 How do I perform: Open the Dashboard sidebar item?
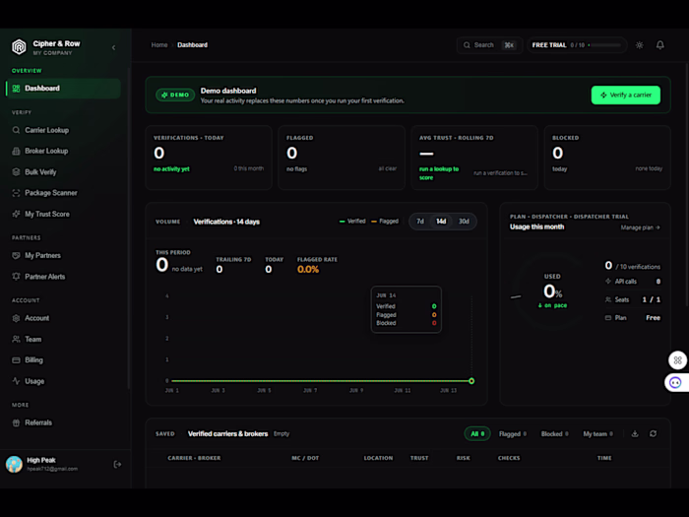[63, 89]
